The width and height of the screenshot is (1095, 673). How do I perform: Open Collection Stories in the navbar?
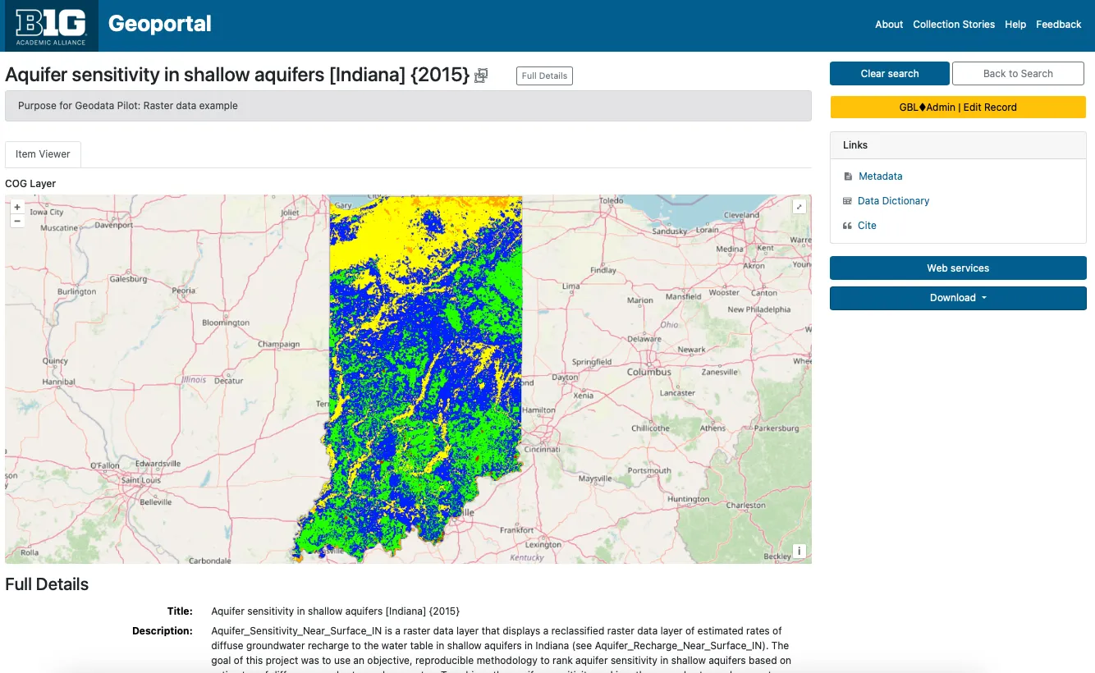[x=954, y=25]
